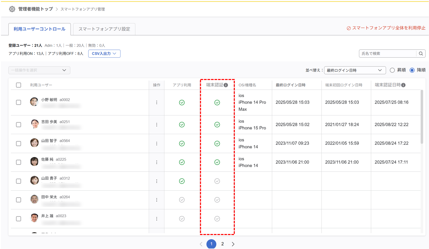Toggle app usage checkmark for 田中 栄太

pos(182,200)
